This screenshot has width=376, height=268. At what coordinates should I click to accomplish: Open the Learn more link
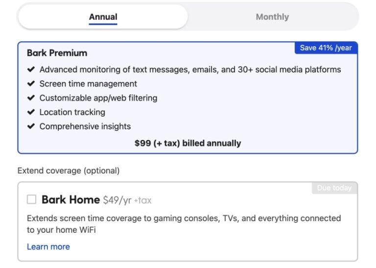[x=48, y=247]
